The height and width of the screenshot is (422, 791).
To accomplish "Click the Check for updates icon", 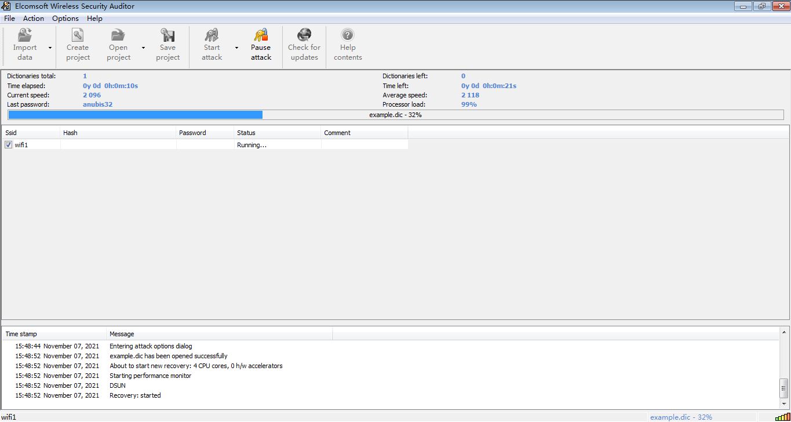I will [x=304, y=36].
